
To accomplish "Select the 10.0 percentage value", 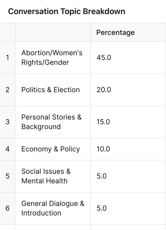I will pos(103,149).
